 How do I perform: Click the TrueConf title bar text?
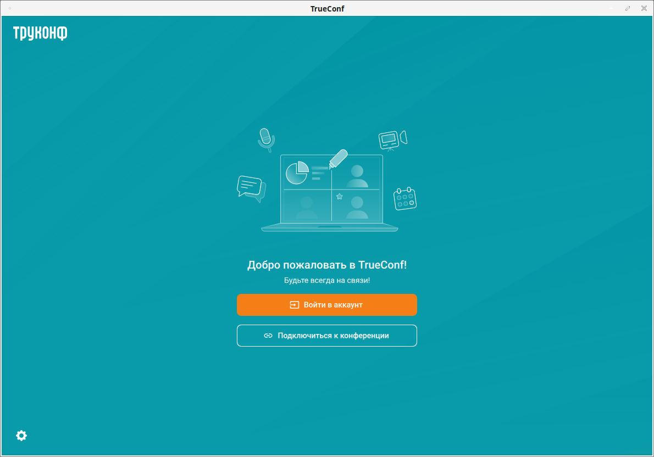pos(327,9)
